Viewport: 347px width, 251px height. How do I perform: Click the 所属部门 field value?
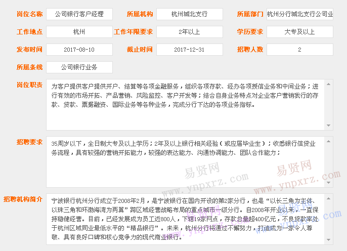299,14
